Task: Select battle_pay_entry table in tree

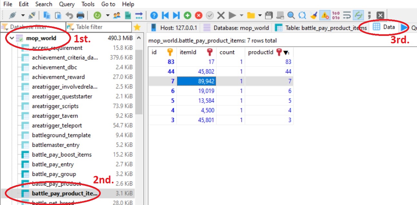Action: point(53,164)
